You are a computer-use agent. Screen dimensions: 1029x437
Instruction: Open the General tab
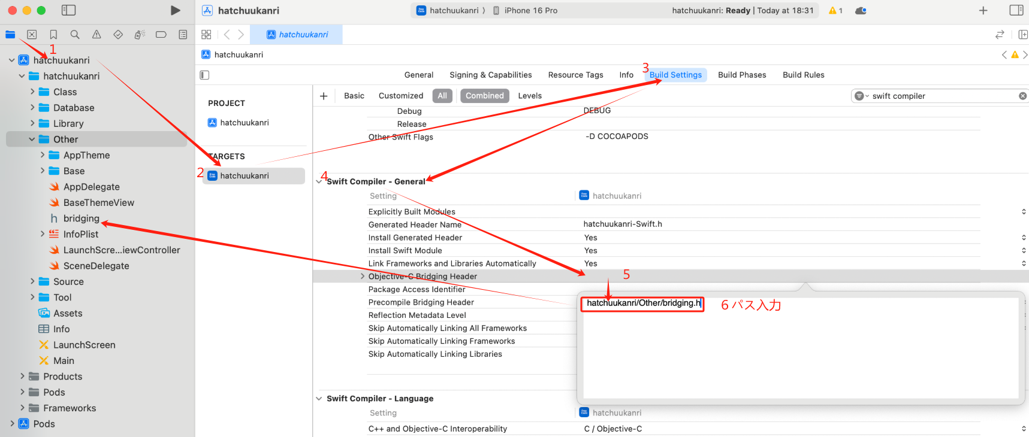[x=419, y=75]
